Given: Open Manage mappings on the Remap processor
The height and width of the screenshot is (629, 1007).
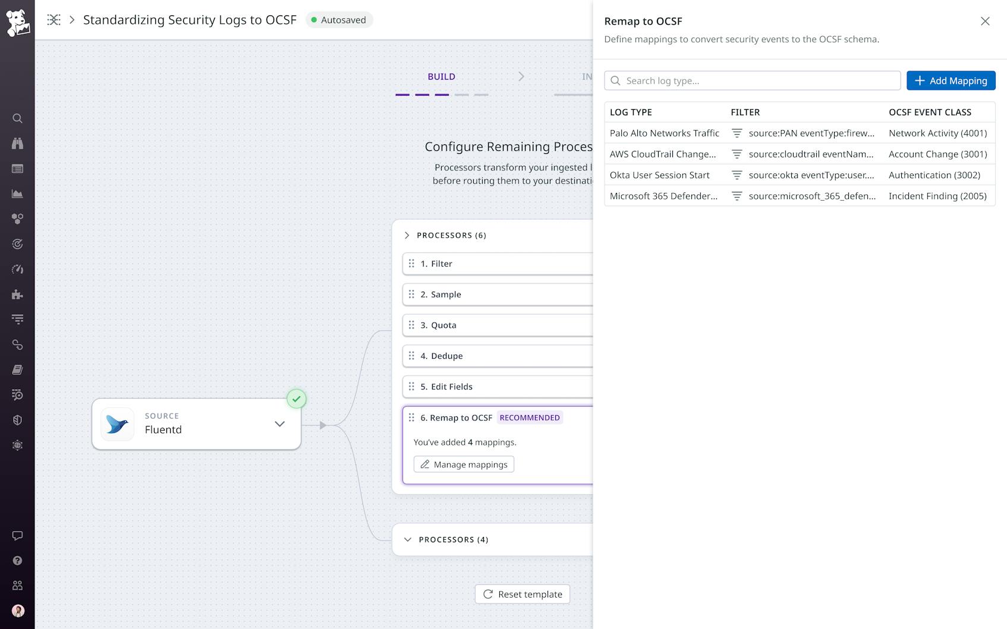Looking at the screenshot, I should [464, 464].
